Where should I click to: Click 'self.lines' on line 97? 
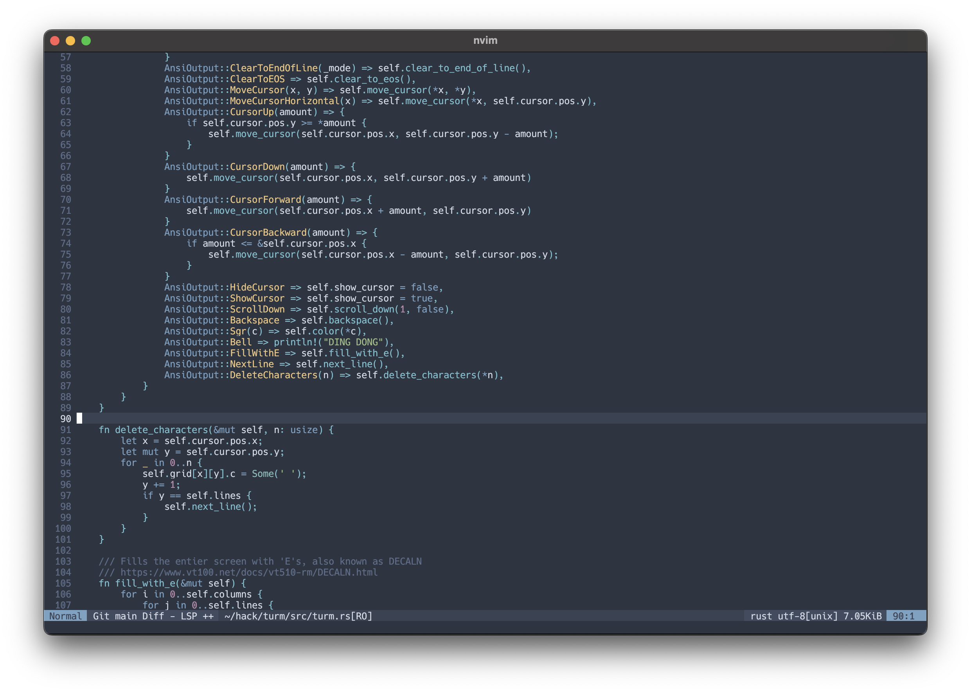click(x=213, y=495)
